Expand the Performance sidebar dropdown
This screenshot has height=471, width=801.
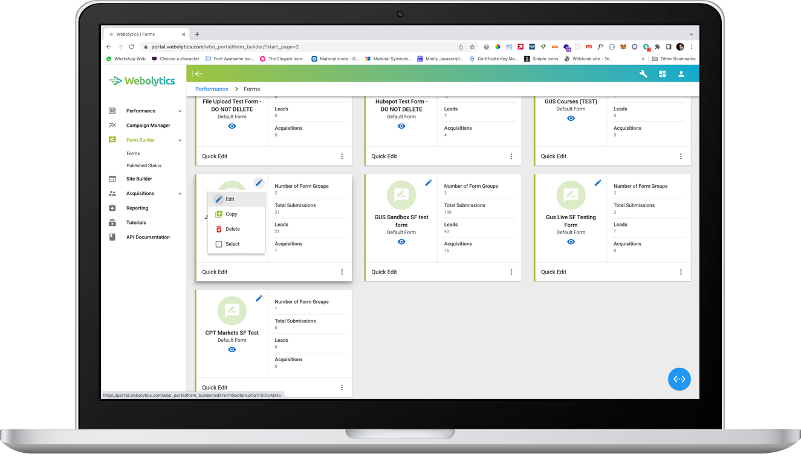pyautogui.click(x=180, y=111)
